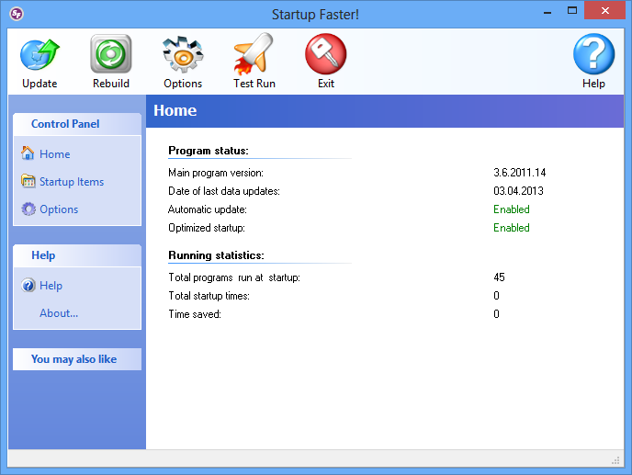The image size is (632, 475).
Task: Click the Rebuild label in the toolbar
Action: pyautogui.click(x=111, y=84)
